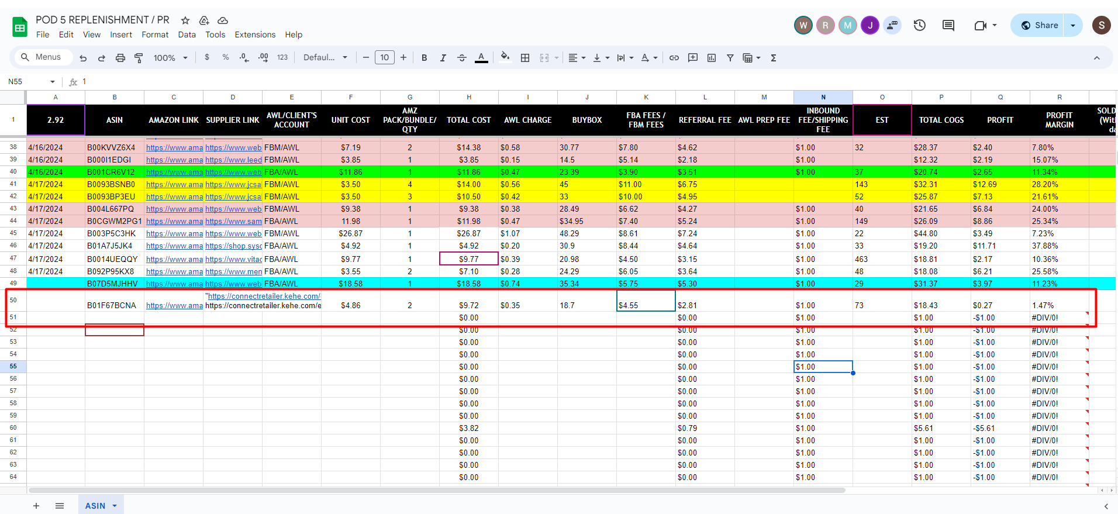Move document to Drive folder icon
This screenshot has height=514, width=1118.
204,20
